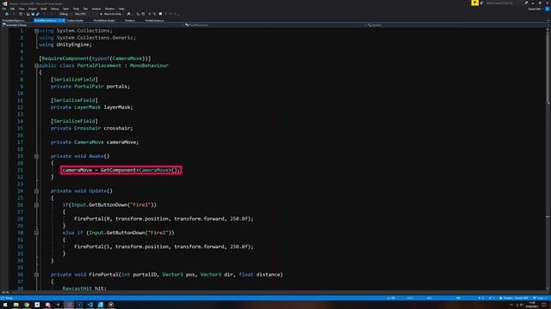This screenshot has height=309, width=551.
Task: Switch to the Outline shader tab
Action: [x=75, y=21]
